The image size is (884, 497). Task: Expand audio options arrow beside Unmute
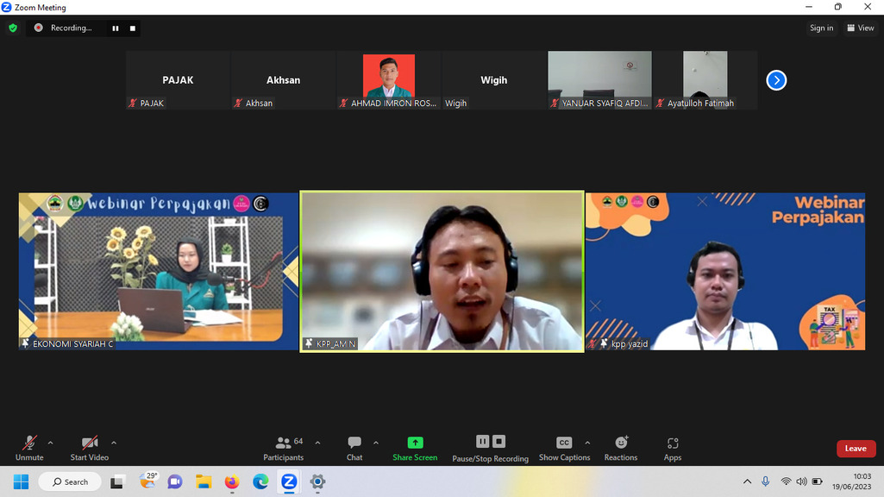coord(50,443)
